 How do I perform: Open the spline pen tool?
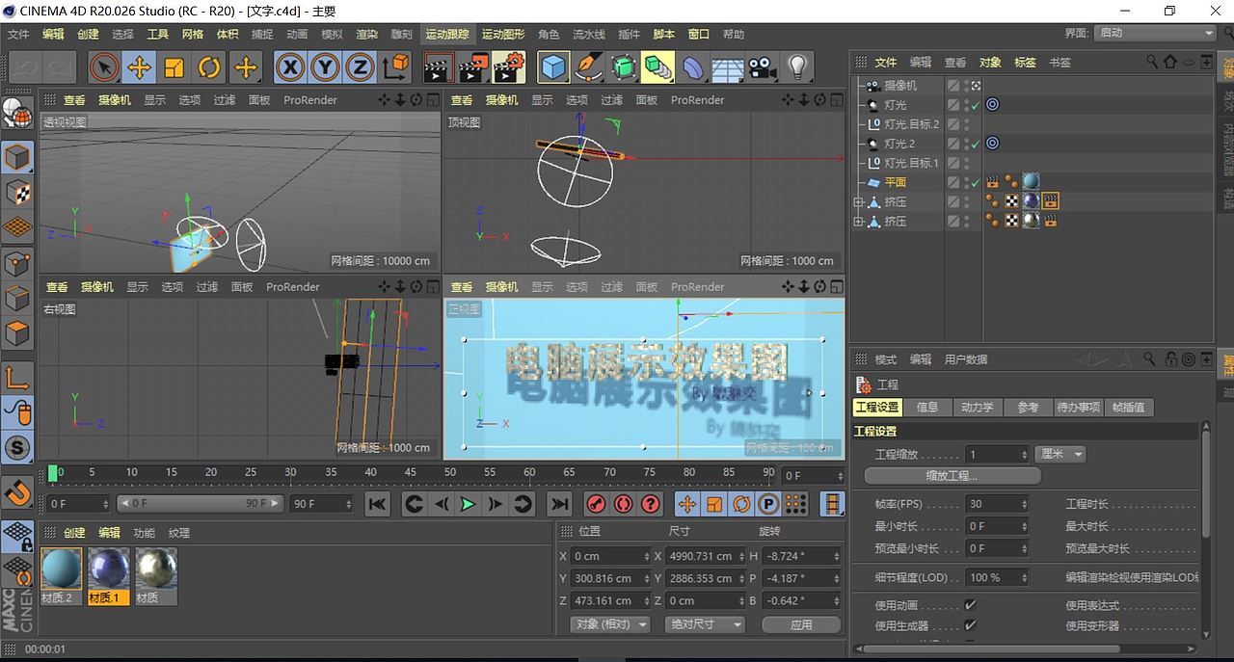tap(588, 67)
